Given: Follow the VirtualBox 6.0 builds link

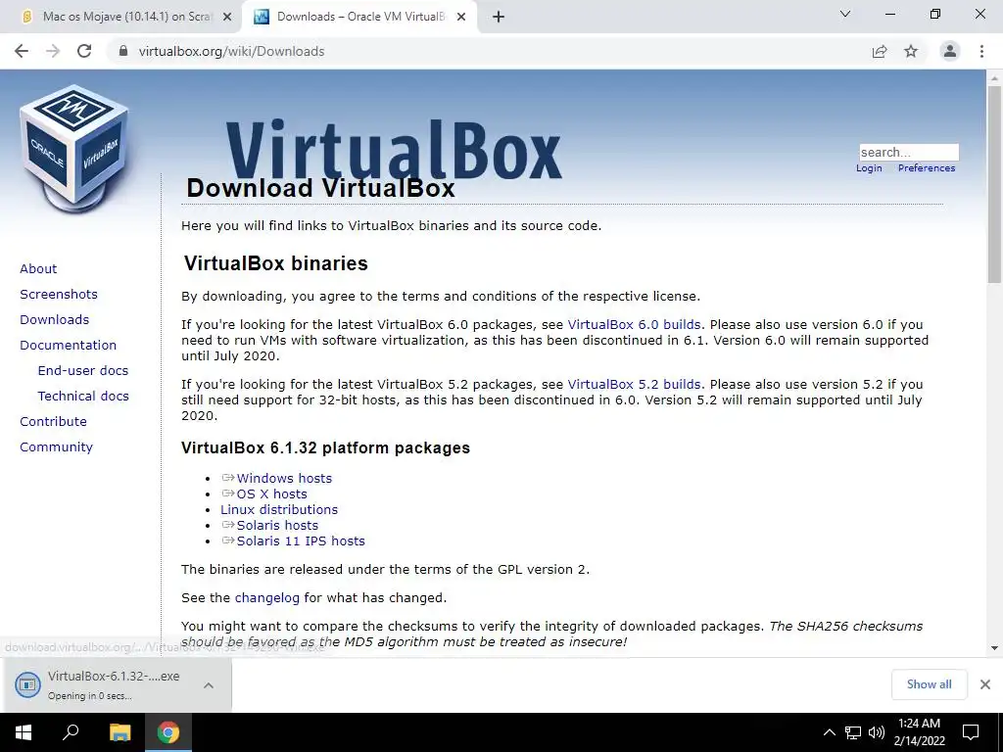Looking at the screenshot, I should coord(634,325).
